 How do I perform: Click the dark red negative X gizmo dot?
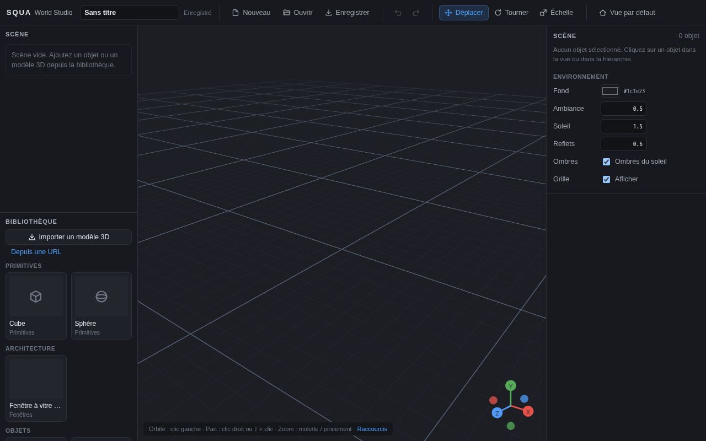[493, 400]
